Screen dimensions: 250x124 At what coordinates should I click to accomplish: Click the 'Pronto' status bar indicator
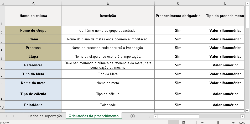(x=5, y=123)
